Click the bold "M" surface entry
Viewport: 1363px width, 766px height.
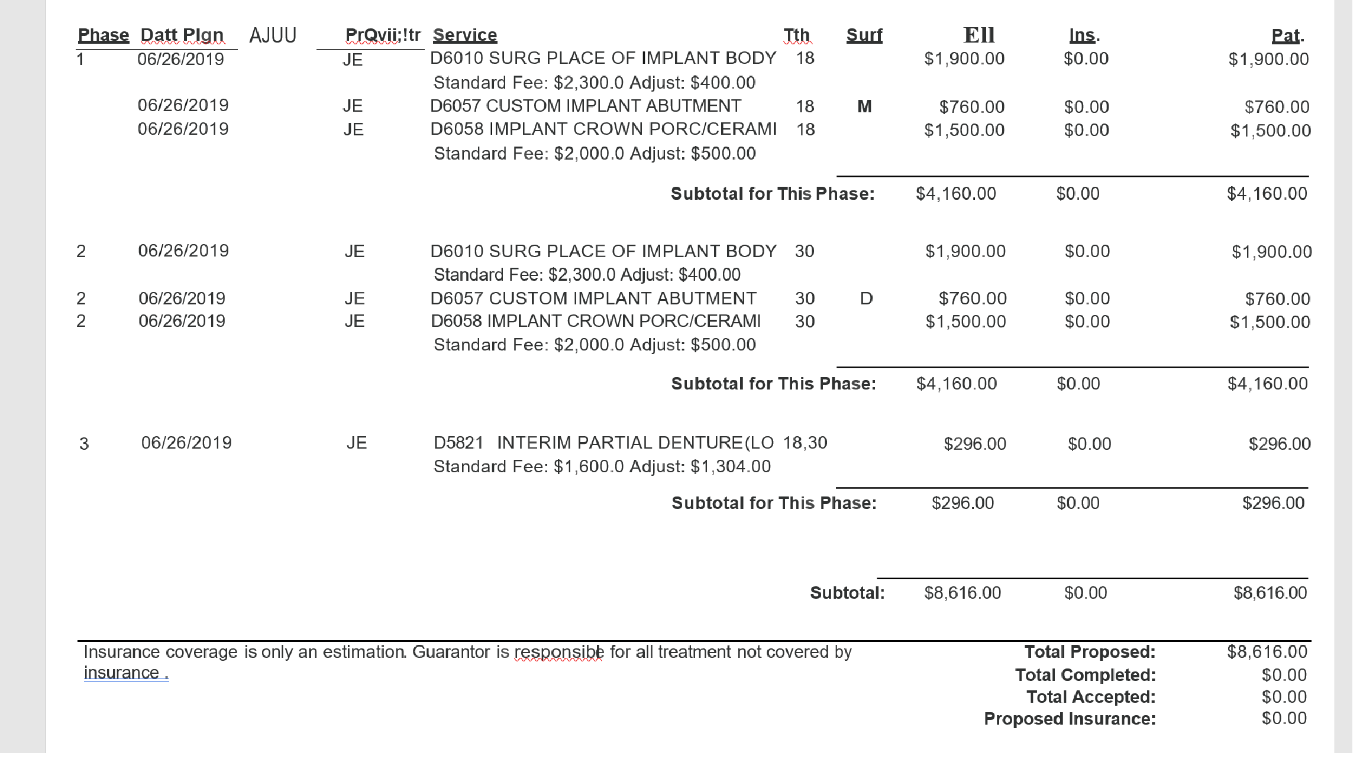pyautogui.click(x=864, y=107)
